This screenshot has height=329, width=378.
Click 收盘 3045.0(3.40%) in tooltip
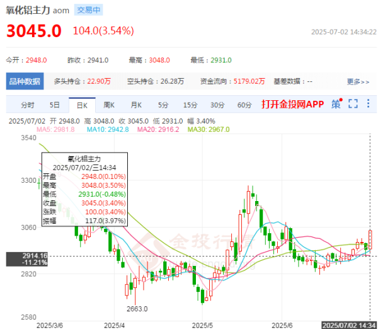pos(84,203)
